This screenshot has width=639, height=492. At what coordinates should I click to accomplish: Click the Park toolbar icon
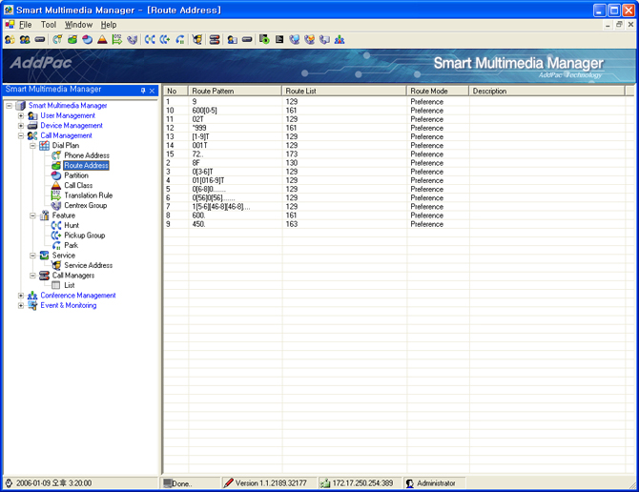180,40
